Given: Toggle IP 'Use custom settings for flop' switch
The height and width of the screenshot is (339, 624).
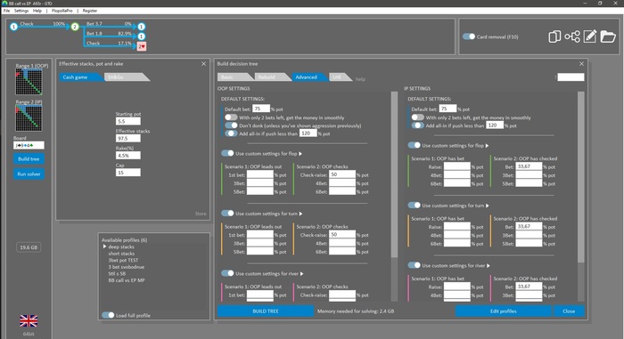Looking at the screenshot, I should 414,145.
